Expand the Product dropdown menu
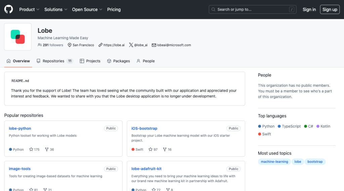 (x=29, y=9)
